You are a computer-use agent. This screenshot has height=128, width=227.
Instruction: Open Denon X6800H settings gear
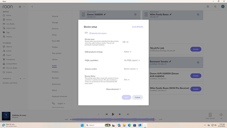pyautogui.click(x=135, y=15)
